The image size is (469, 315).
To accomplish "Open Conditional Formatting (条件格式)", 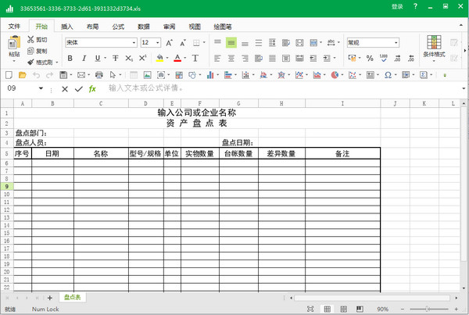I will (434, 47).
